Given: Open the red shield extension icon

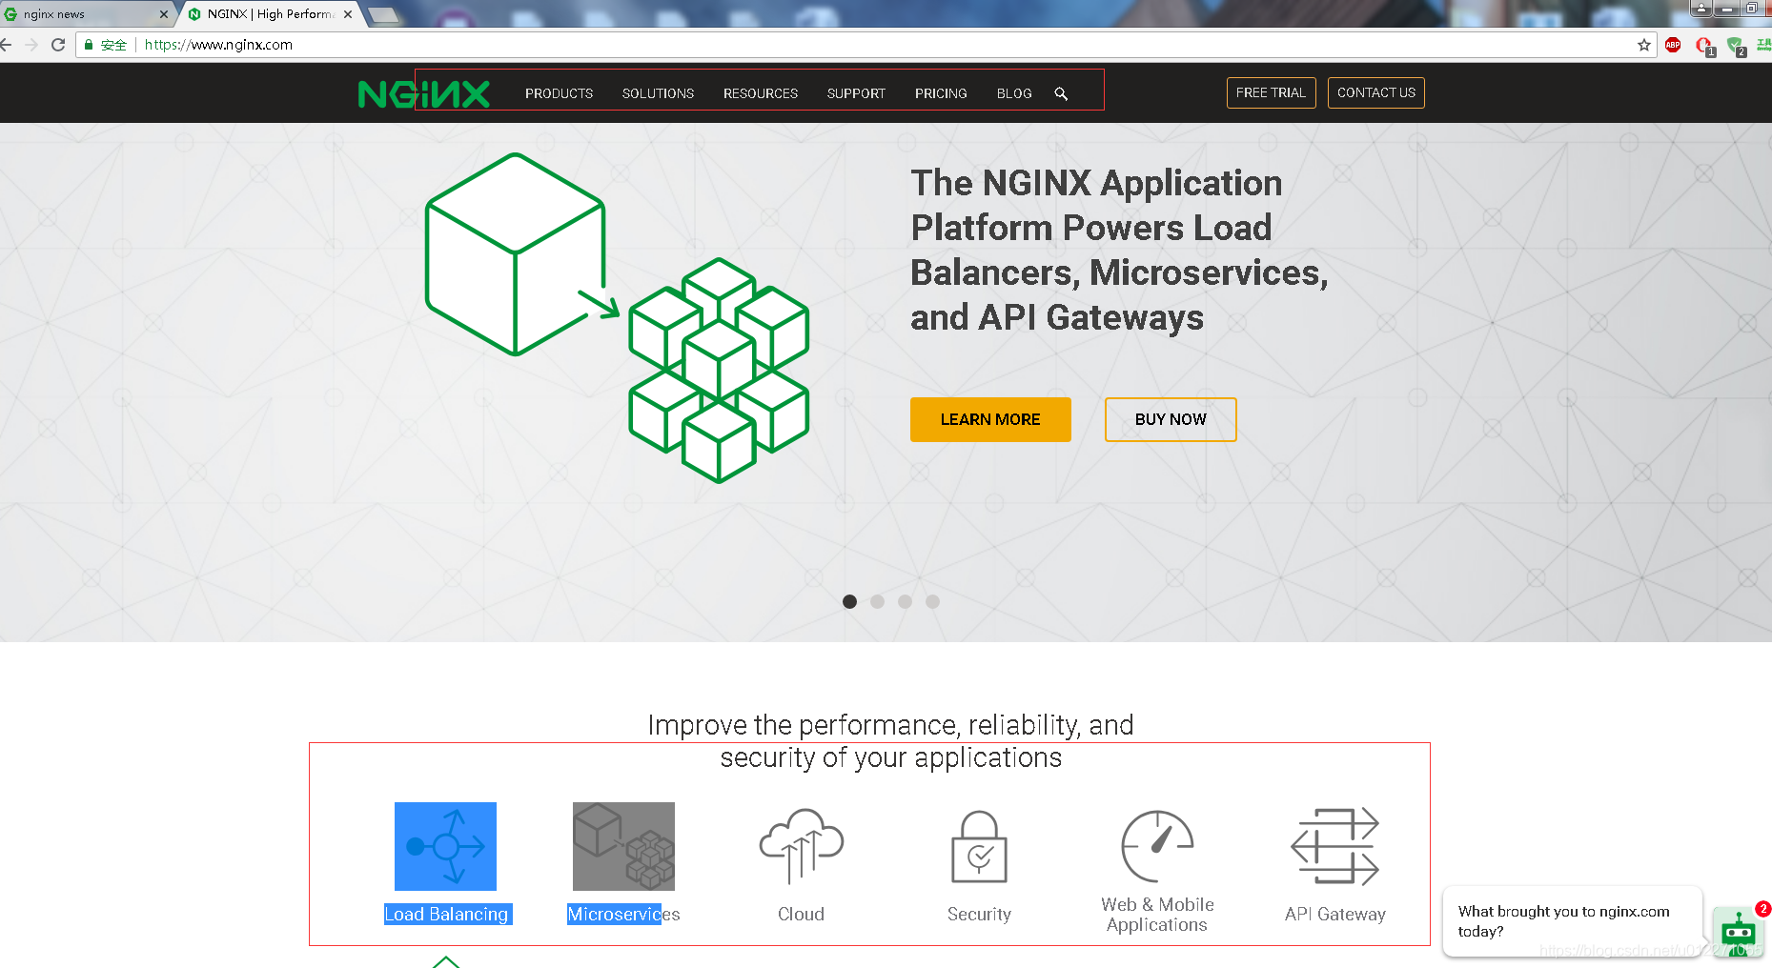Looking at the screenshot, I should click(x=1705, y=46).
